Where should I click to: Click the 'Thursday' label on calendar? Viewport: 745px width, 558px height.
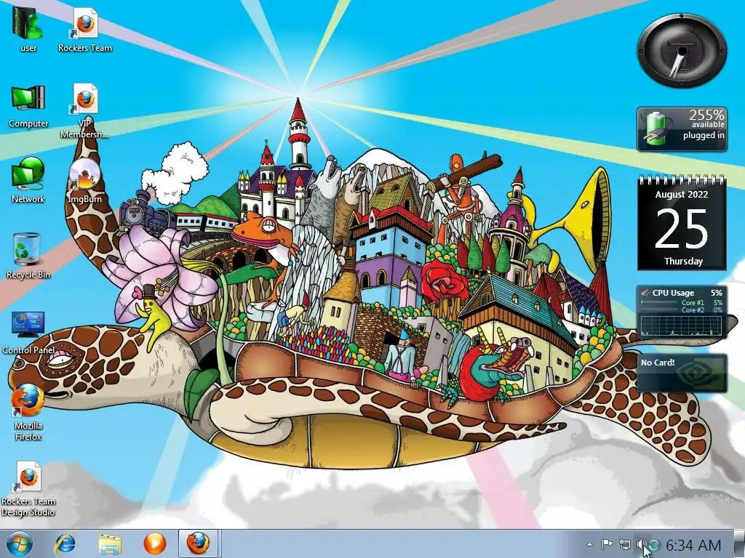tap(683, 261)
